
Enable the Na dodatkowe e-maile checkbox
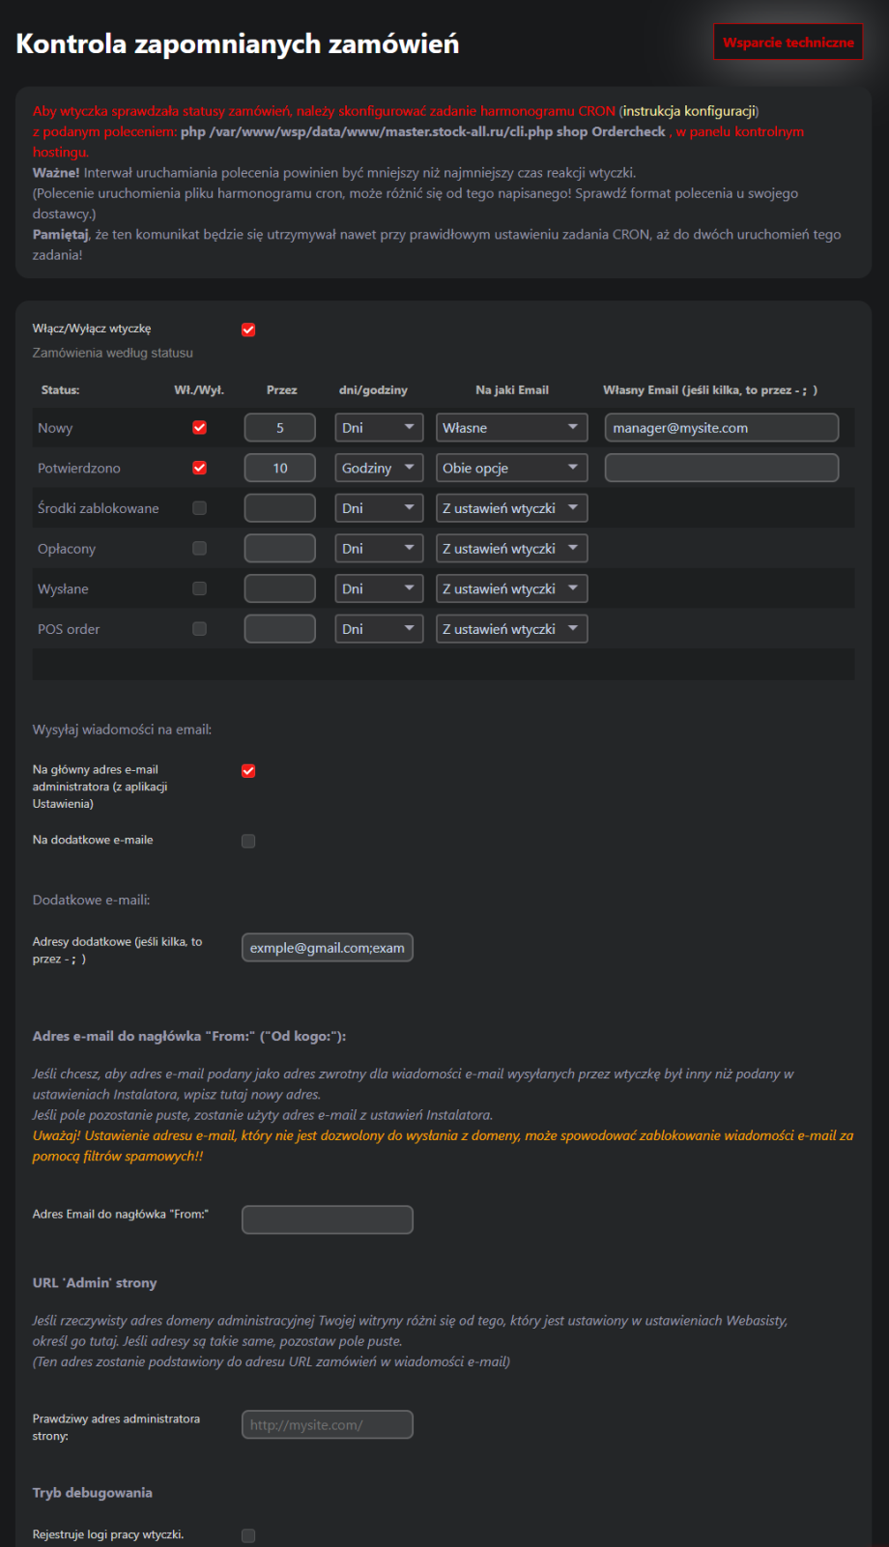pyautogui.click(x=248, y=841)
